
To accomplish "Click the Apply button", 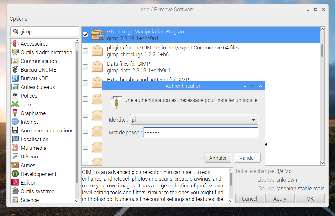I will [x=279, y=199].
